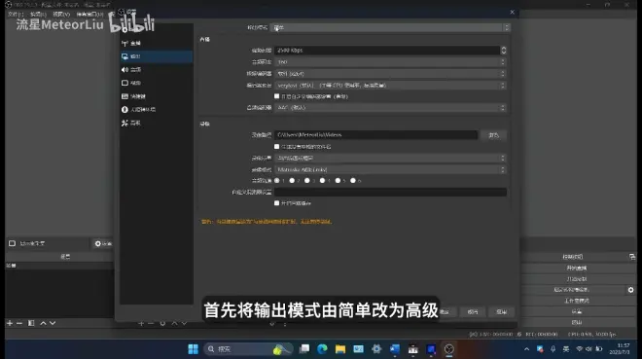This screenshot has height=359, width=642.
Task: Enable custom encoder settings checkbox
Action: click(277, 96)
